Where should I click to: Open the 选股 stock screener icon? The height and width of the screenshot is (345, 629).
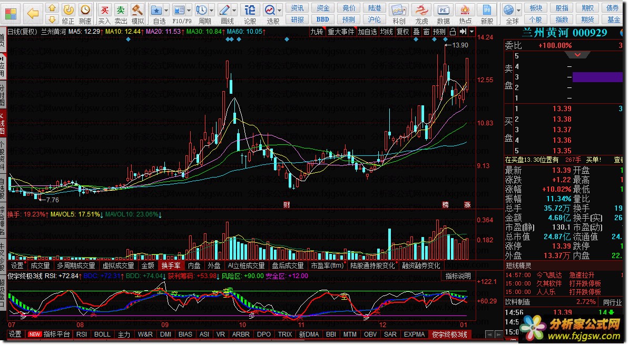[x=270, y=10]
